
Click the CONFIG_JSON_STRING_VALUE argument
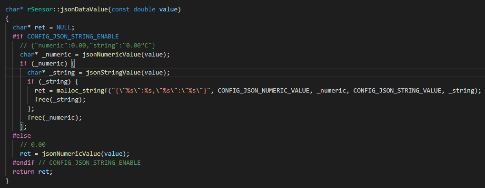tap(397, 91)
